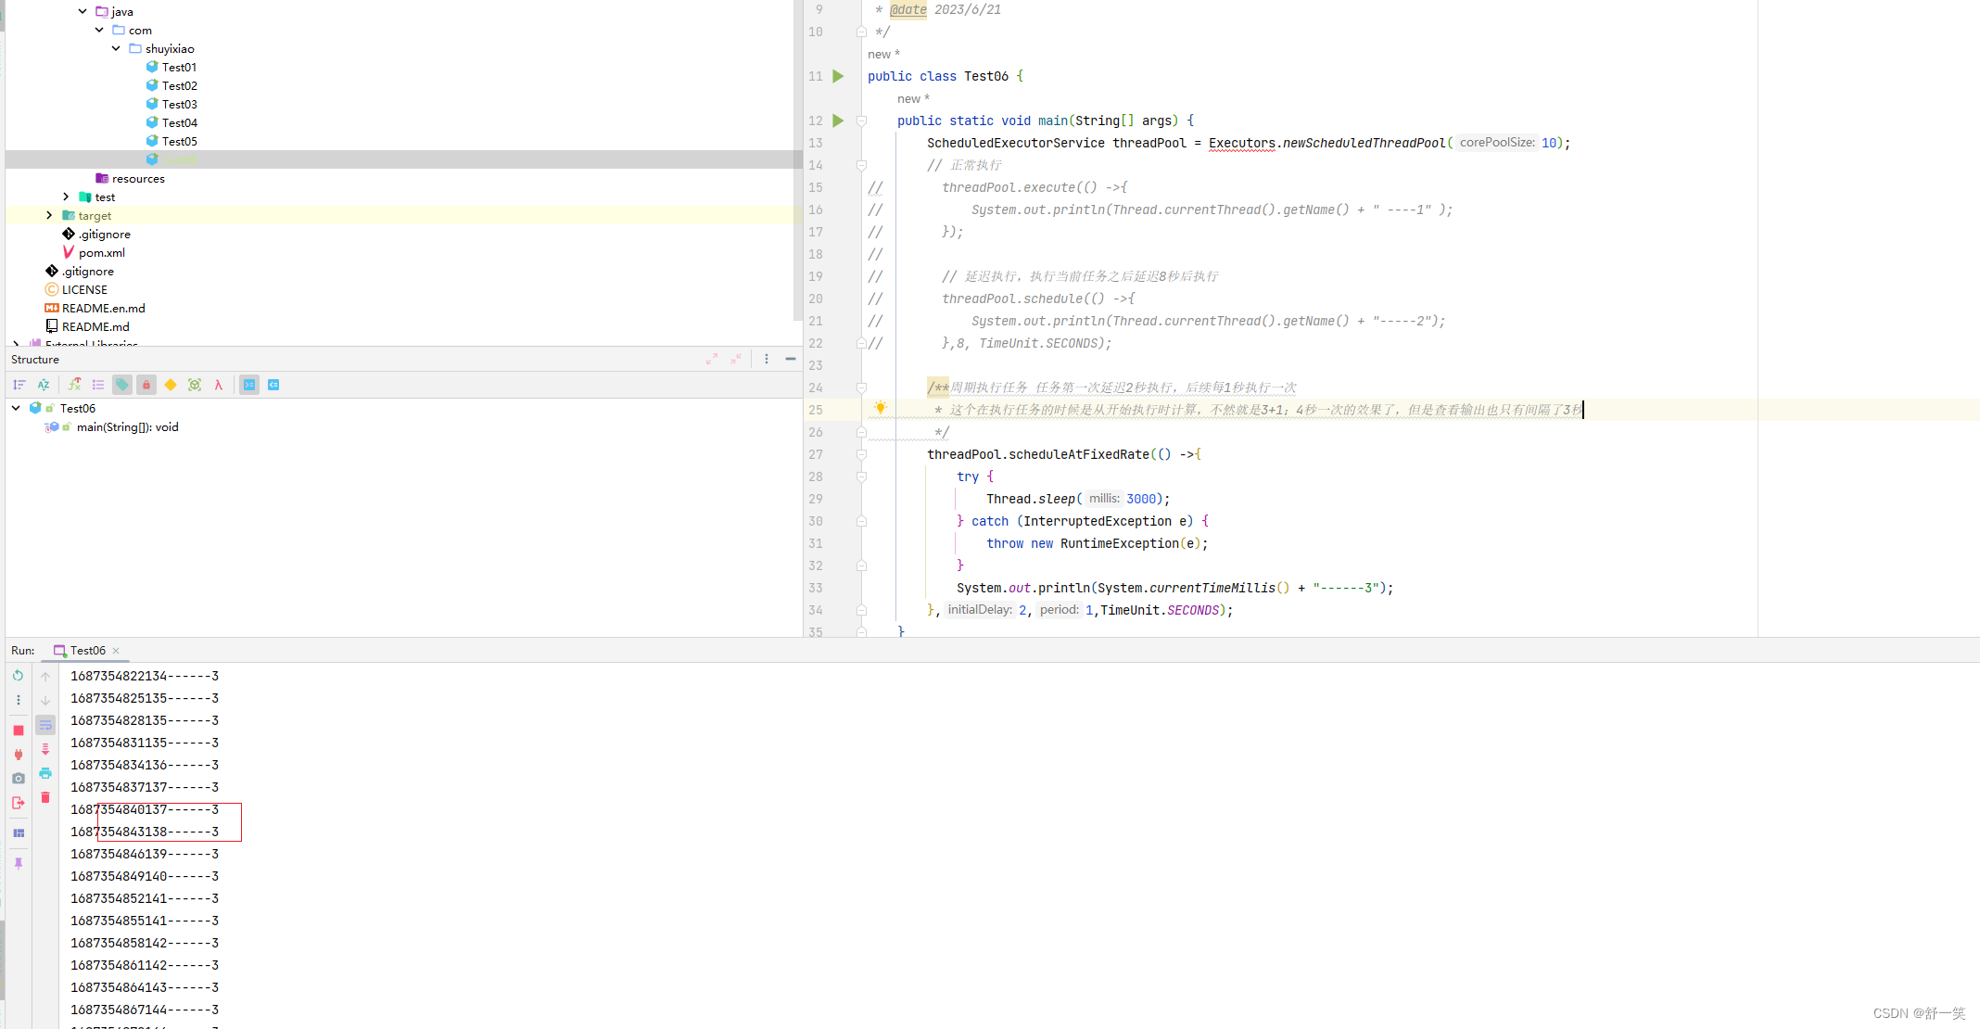Image resolution: width=1980 pixels, height=1029 pixels.
Task: Run main method from line 12 gutter
Action: (838, 121)
